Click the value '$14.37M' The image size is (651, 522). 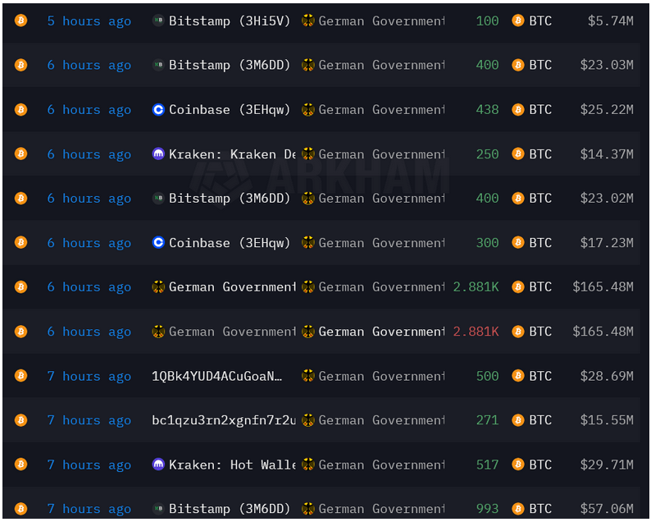(607, 154)
